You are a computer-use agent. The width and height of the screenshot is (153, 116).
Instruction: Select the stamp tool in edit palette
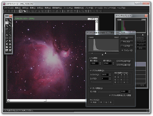tap(10, 44)
